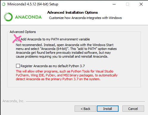The image size is (148, 115).
Task: Click the 'Not recommended' PATH warning paragraph
Action: click(x=66, y=51)
